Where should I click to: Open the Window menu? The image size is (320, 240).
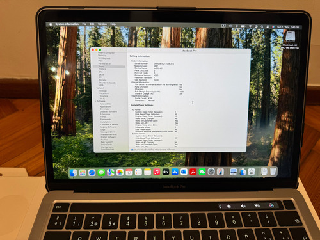coord(102,24)
